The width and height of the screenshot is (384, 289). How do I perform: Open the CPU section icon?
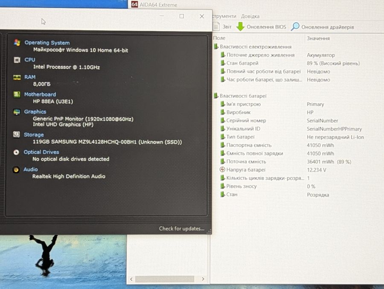click(x=17, y=60)
